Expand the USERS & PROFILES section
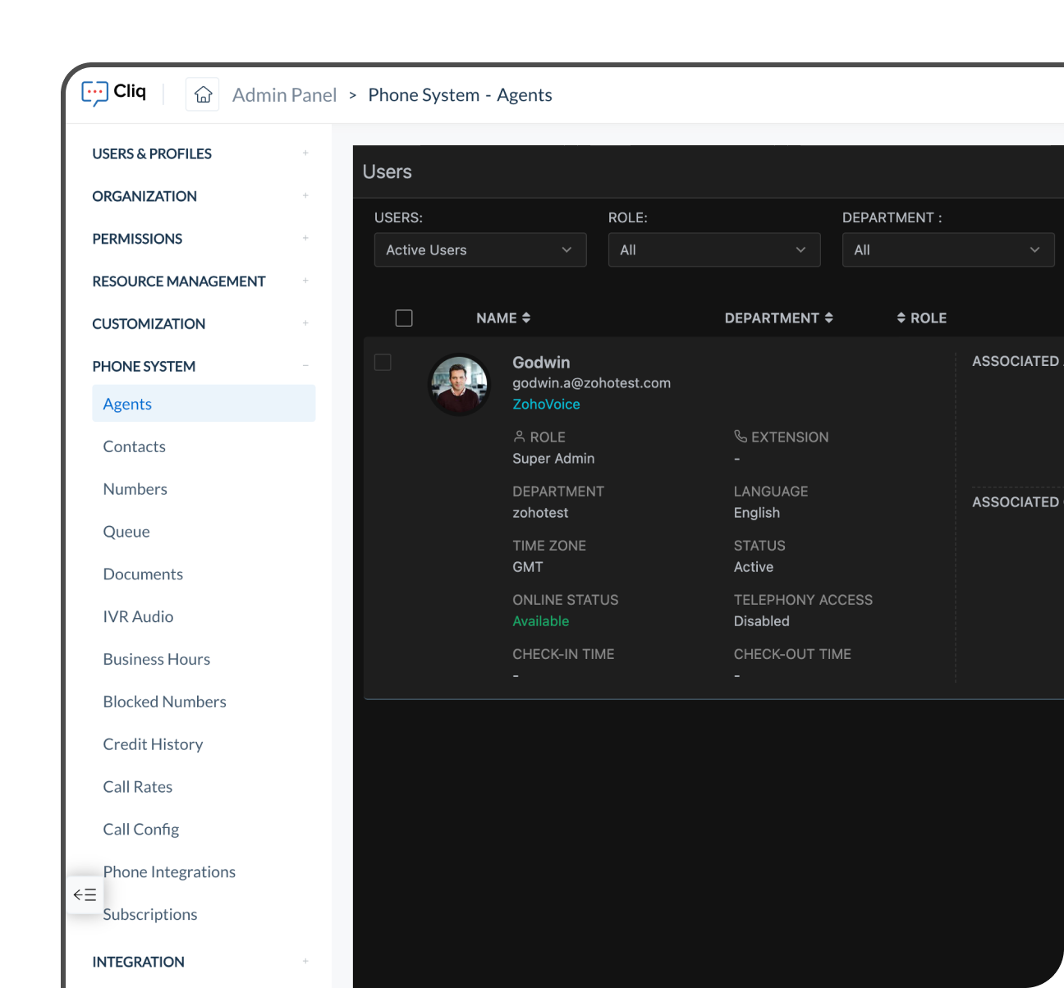 [x=305, y=153]
